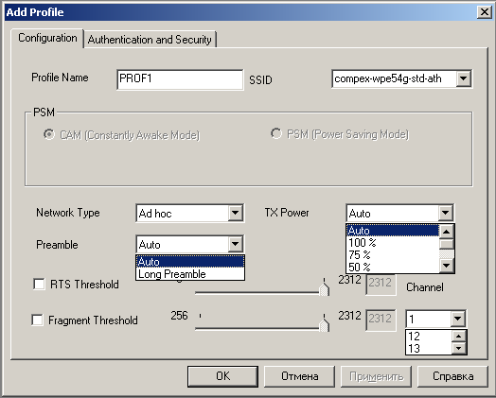Select 75 % TX Power option
Image resolution: width=496 pixels, height=398 pixels.
tap(393, 254)
